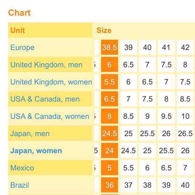Pick United Kingdom, men size 7.5 cell
Screen dimensions: 195x195
point(166,65)
